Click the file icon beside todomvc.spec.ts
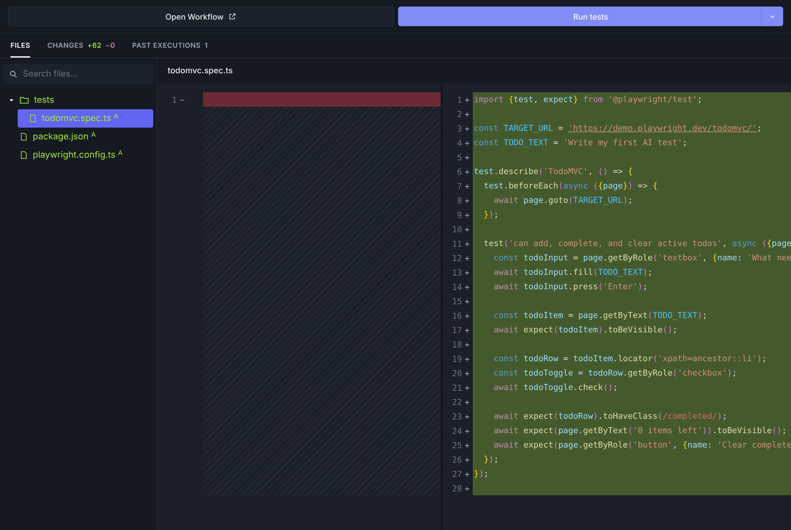This screenshot has width=791, height=530. [x=33, y=118]
